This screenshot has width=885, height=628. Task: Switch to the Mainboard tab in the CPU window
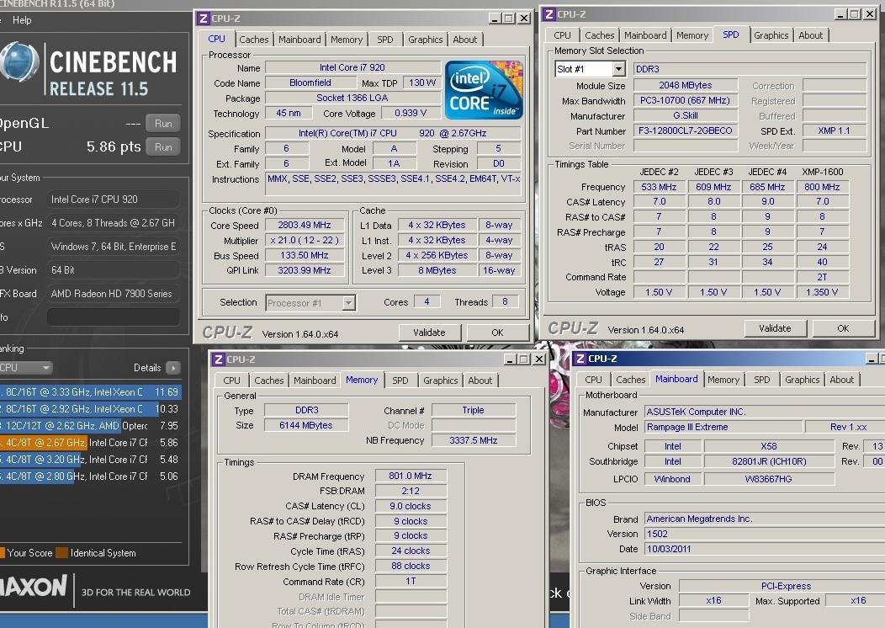(x=299, y=40)
